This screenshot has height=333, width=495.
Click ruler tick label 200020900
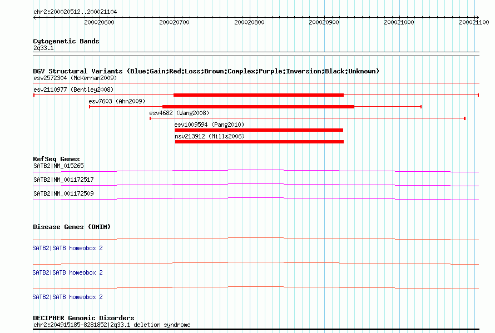[x=324, y=22]
